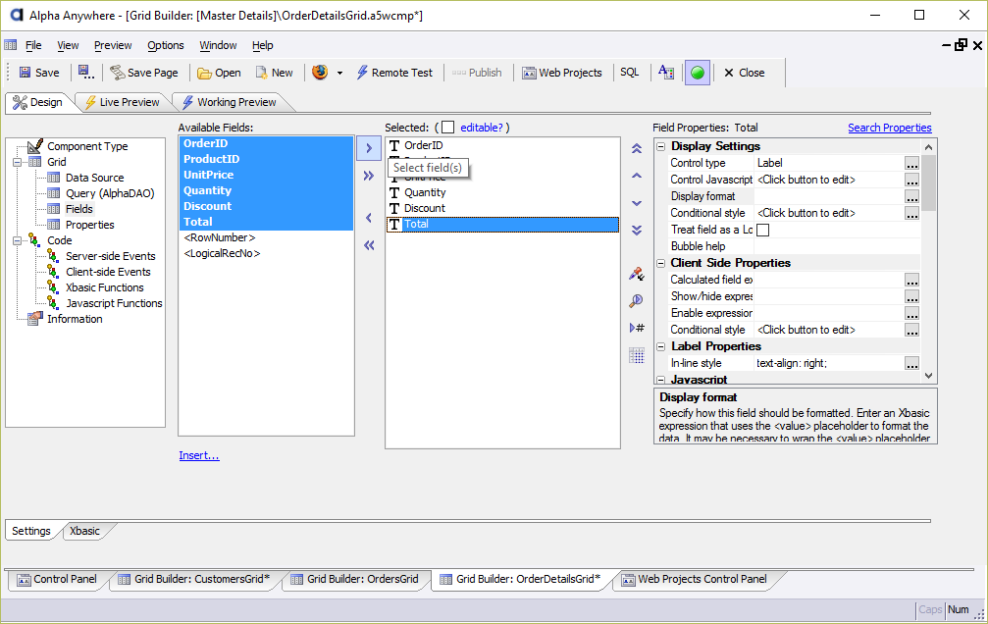Click the Close toolbar button
988x624 pixels.
744,73
